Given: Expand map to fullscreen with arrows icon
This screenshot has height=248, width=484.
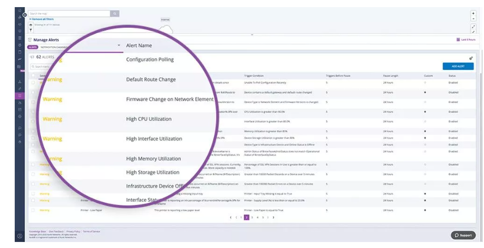Looking at the screenshot, I should pyautogui.click(x=473, y=27).
